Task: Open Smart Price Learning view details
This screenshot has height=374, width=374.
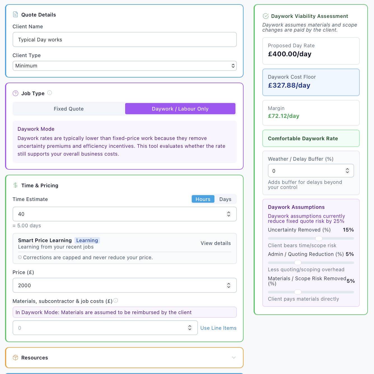Action: [x=216, y=243]
